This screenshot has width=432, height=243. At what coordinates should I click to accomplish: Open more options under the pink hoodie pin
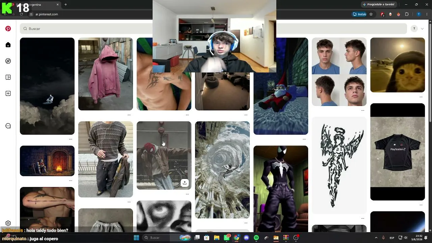pos(129,115)
